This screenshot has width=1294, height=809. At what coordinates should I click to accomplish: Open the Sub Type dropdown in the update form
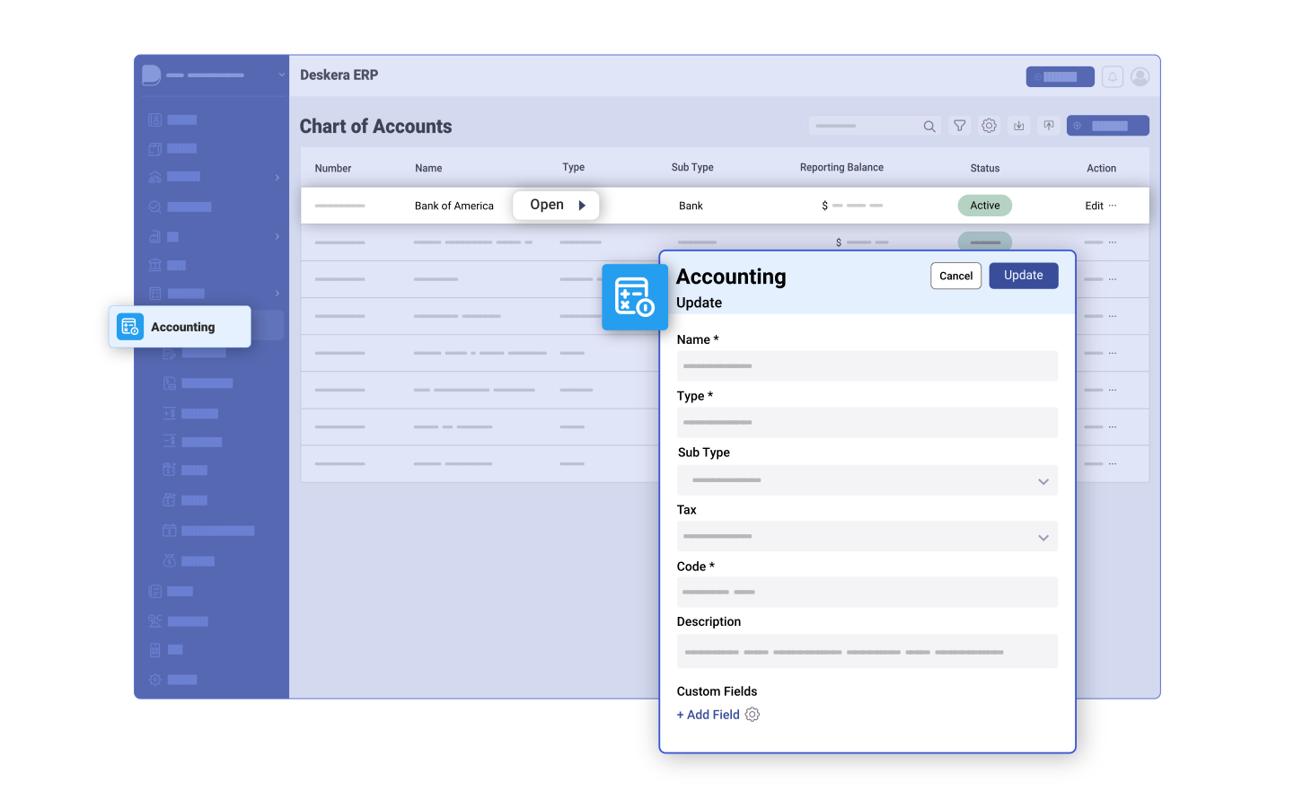[1043, 480]
